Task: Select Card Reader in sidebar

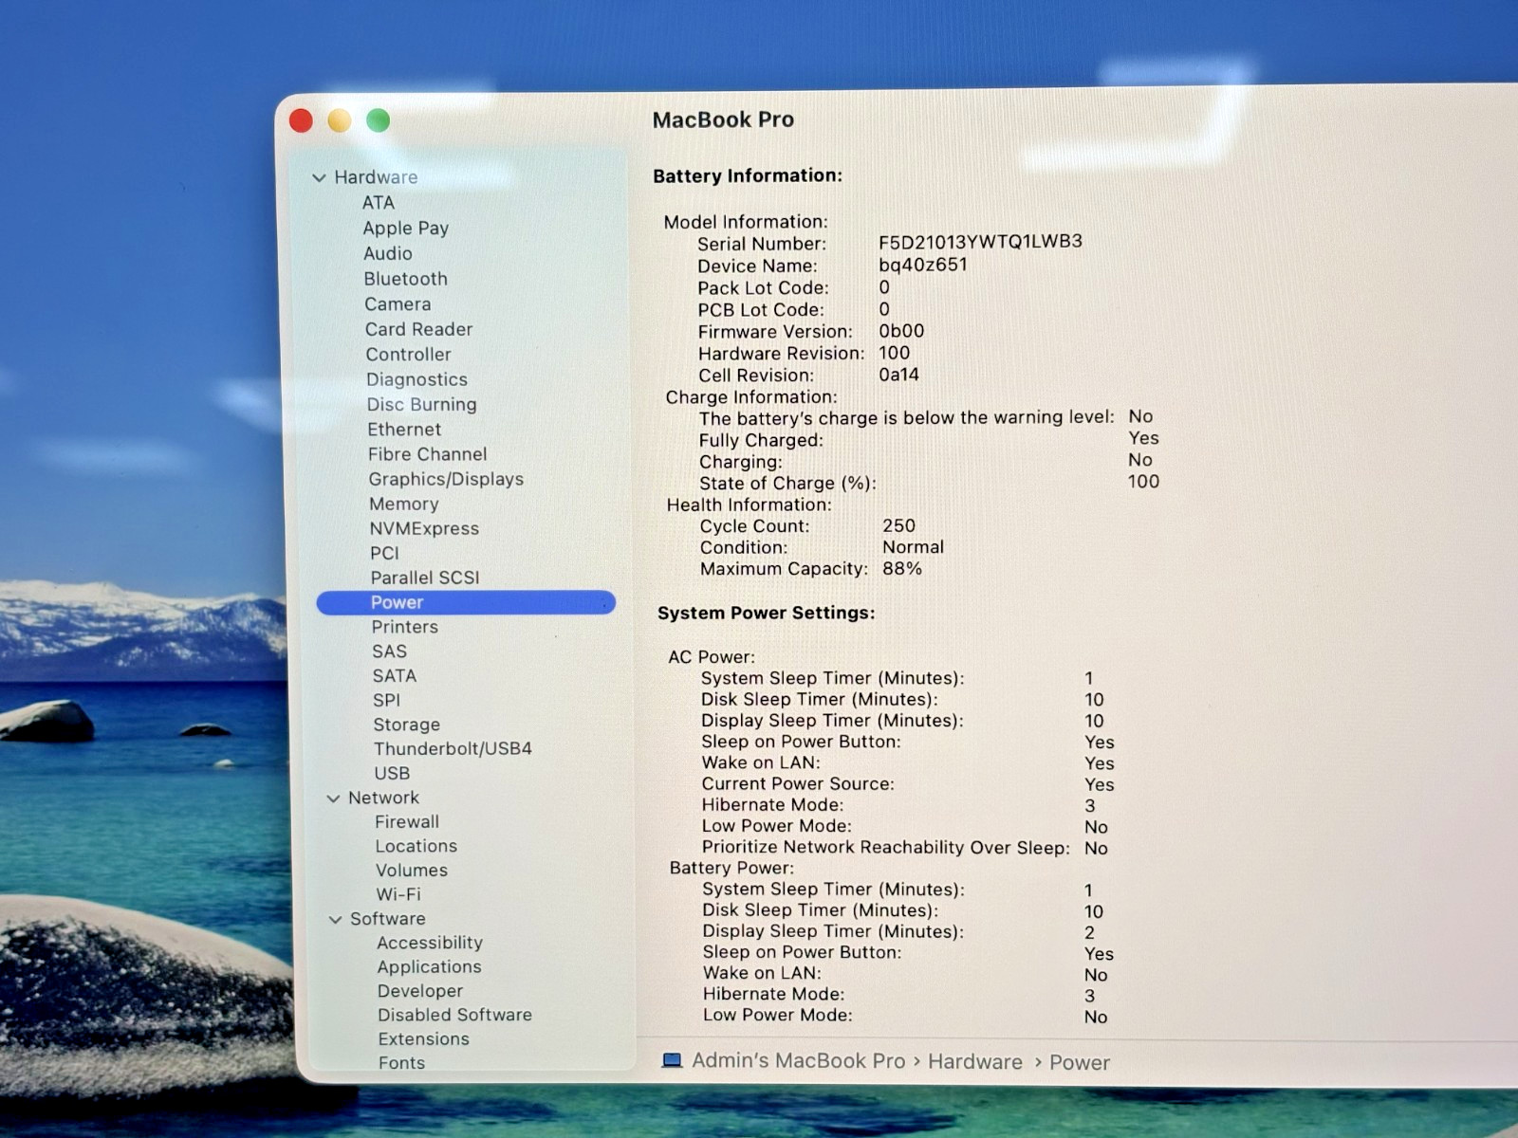Action: point(418,329)
